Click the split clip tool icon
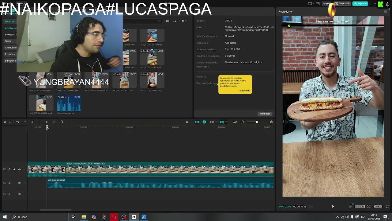 click(32, 122)
